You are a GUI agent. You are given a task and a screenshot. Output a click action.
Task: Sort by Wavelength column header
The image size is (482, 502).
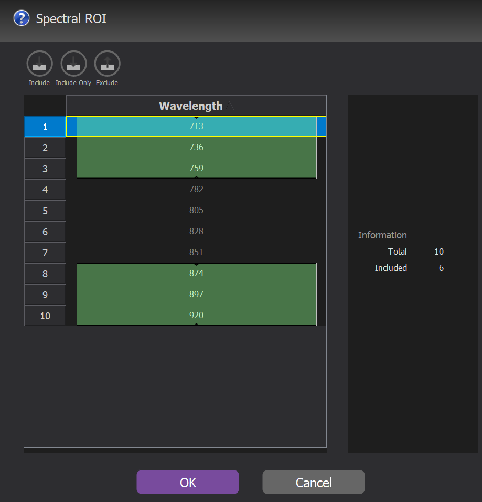pyautogui.click(x=196, y=106)
